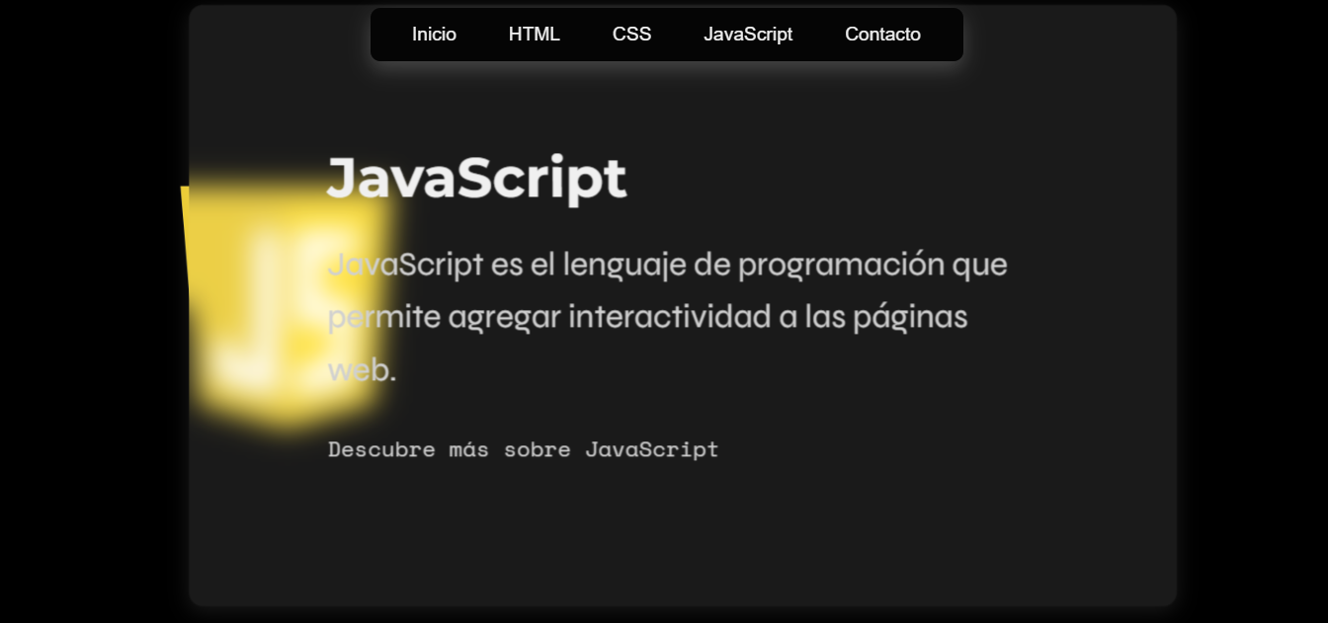Screen dimensions: 1328x623
Task: Select the large 'JavaScript' heading
Action: pos(476,179)
